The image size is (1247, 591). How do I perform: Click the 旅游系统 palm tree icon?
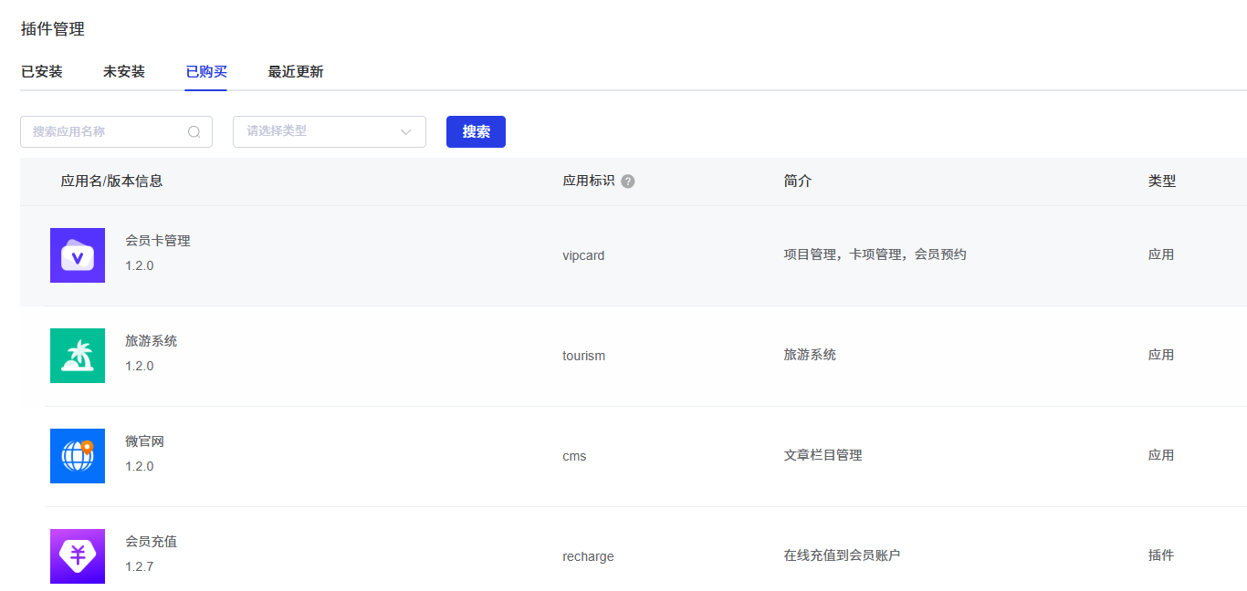pyautogui.click(x=78, y=356)
